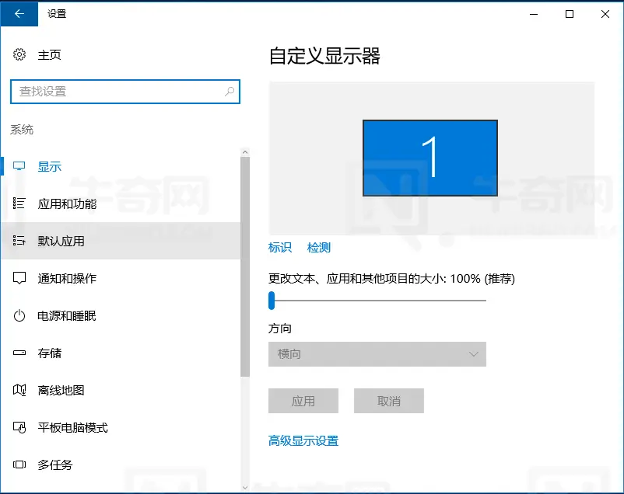The image size is (624, 494).
Task: Click the monitor icon beside 显示
Action: click(x=19, y=166)
